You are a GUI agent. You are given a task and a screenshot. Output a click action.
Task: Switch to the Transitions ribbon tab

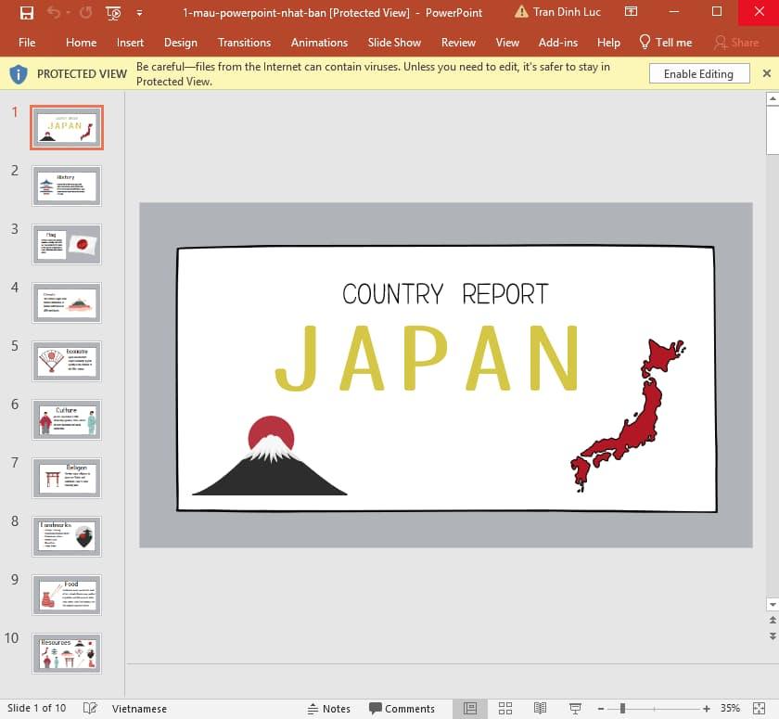click(x=244, y=42)
